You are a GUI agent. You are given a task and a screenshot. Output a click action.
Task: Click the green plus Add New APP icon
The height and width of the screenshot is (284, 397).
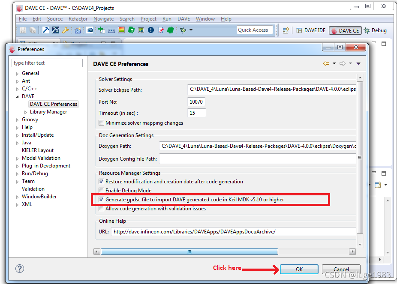[x=102, y=30]
